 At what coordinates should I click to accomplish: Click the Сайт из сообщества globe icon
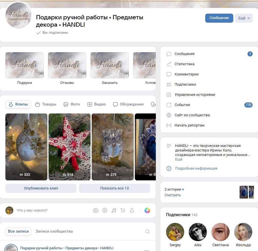(x=169, y=115)
